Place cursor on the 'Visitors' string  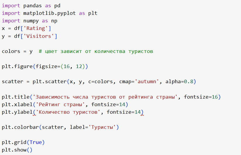click(39, 36)
